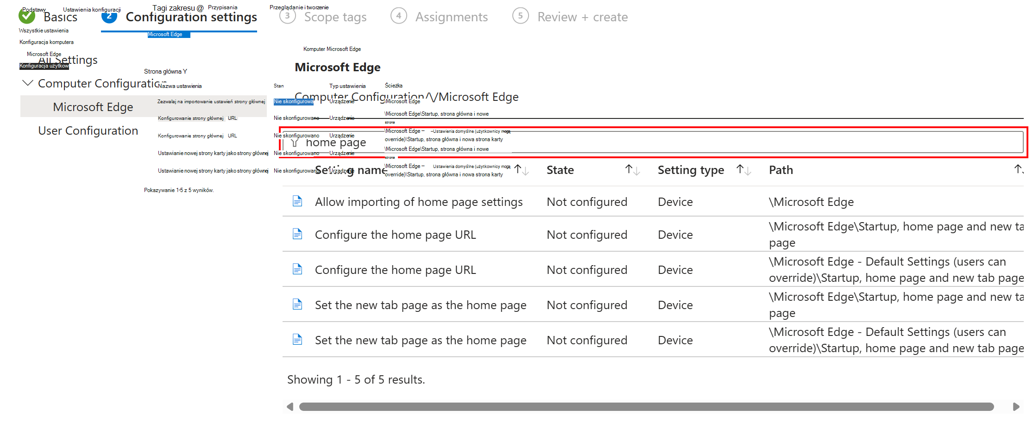Click document icon of Configure the home page URL, non-default path
This screenshot has height=422, width=1033.
[x=297, y=235]
